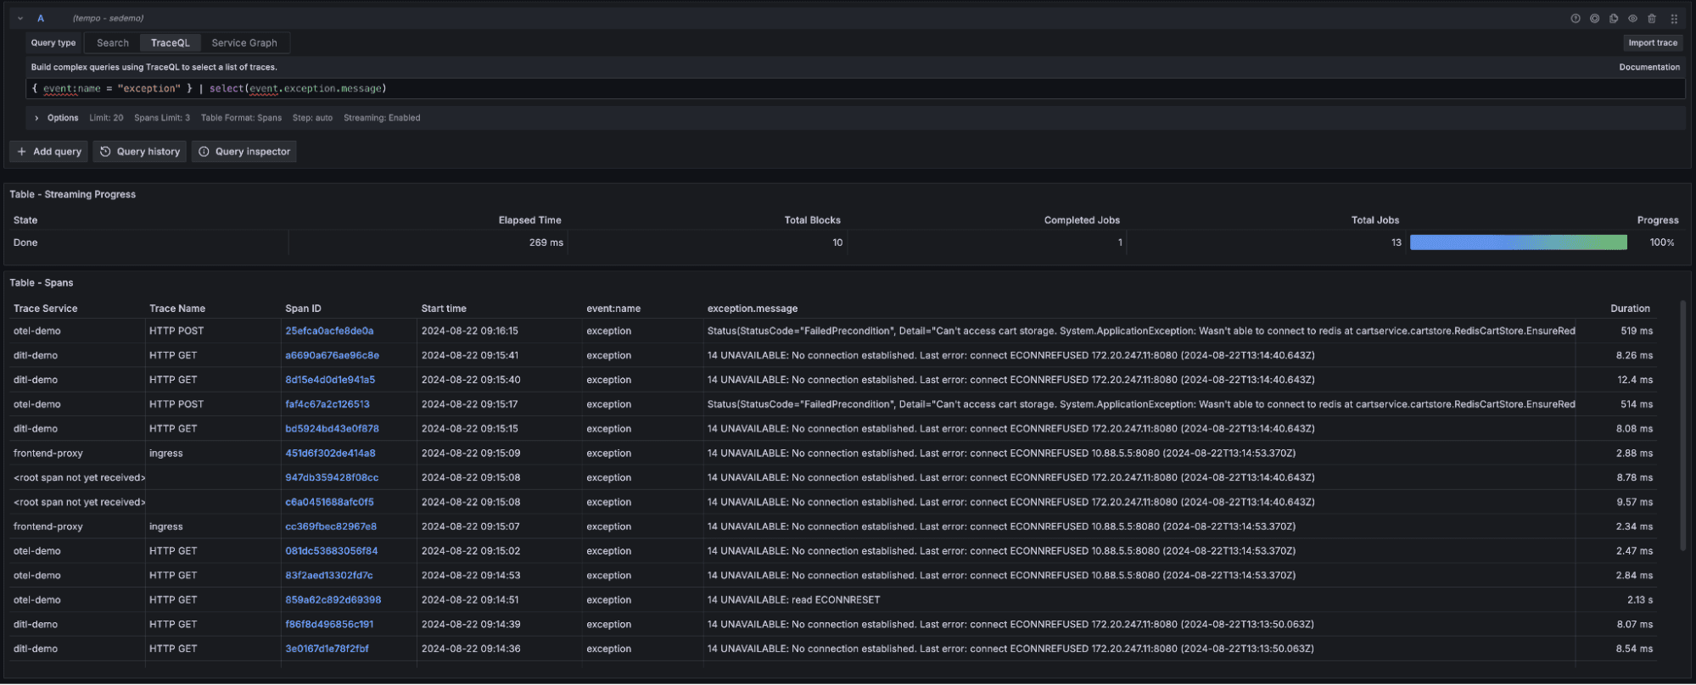This screenshot has height=685, width=1696.
Task: Open span 25efca0acfe8de0a
Action: pos(329,331)
